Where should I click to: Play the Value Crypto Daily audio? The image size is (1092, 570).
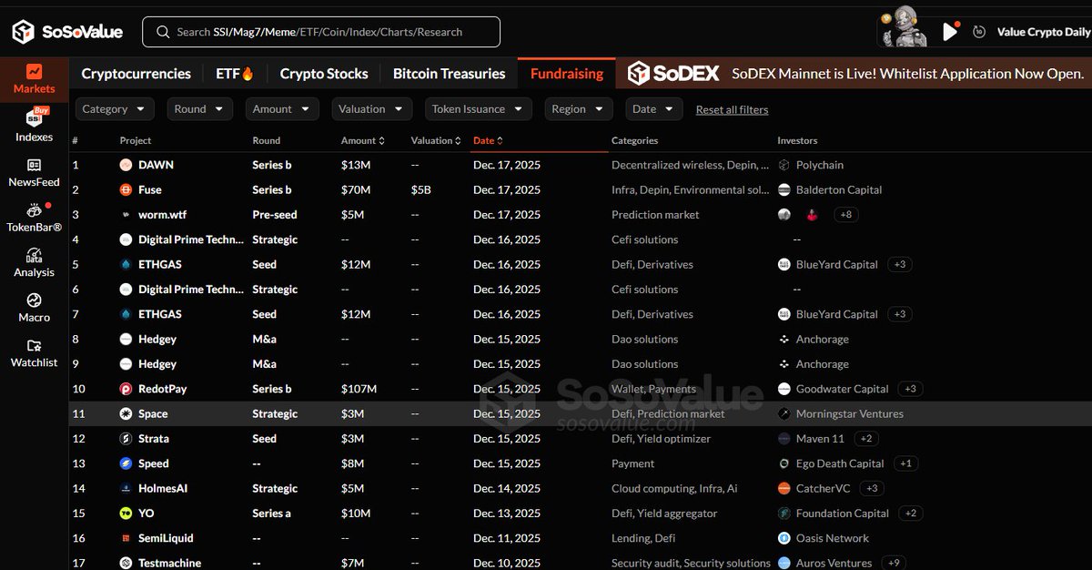[950, 32]
